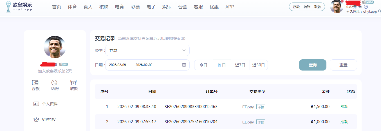Image resolution: width=381 pixels, height=131 pixels.
Task: Open 体育 in the top navigation
Action: [72, 7]
